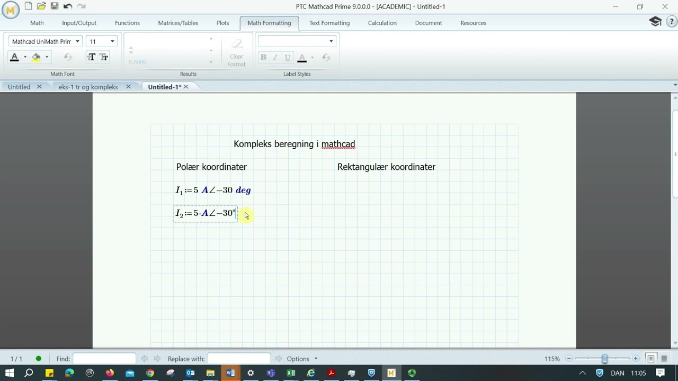The width and height of the screenshot is (678, 381).
Task: Open the highlight color dropdown arrow
Action: tap(47, 57)
